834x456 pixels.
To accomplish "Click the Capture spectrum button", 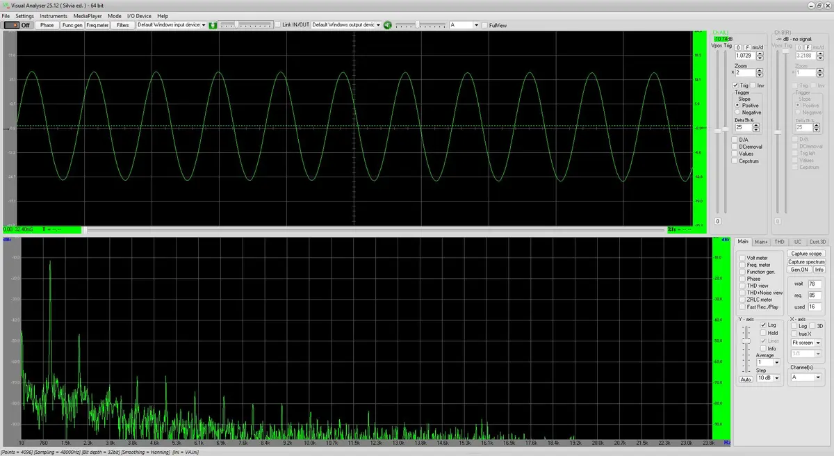I will pos(806,261).
